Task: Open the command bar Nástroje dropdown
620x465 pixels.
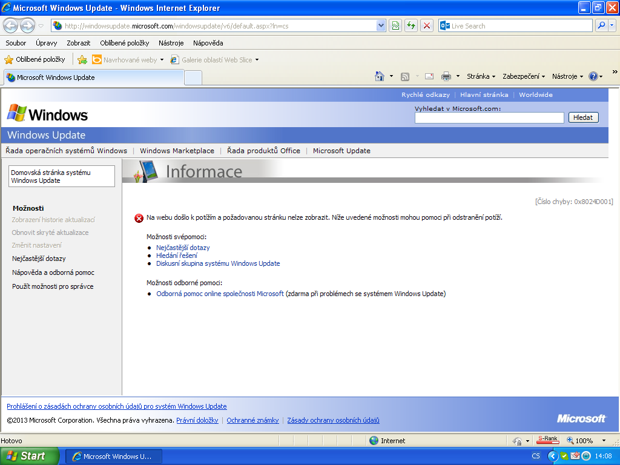Action: click(567, 76)
